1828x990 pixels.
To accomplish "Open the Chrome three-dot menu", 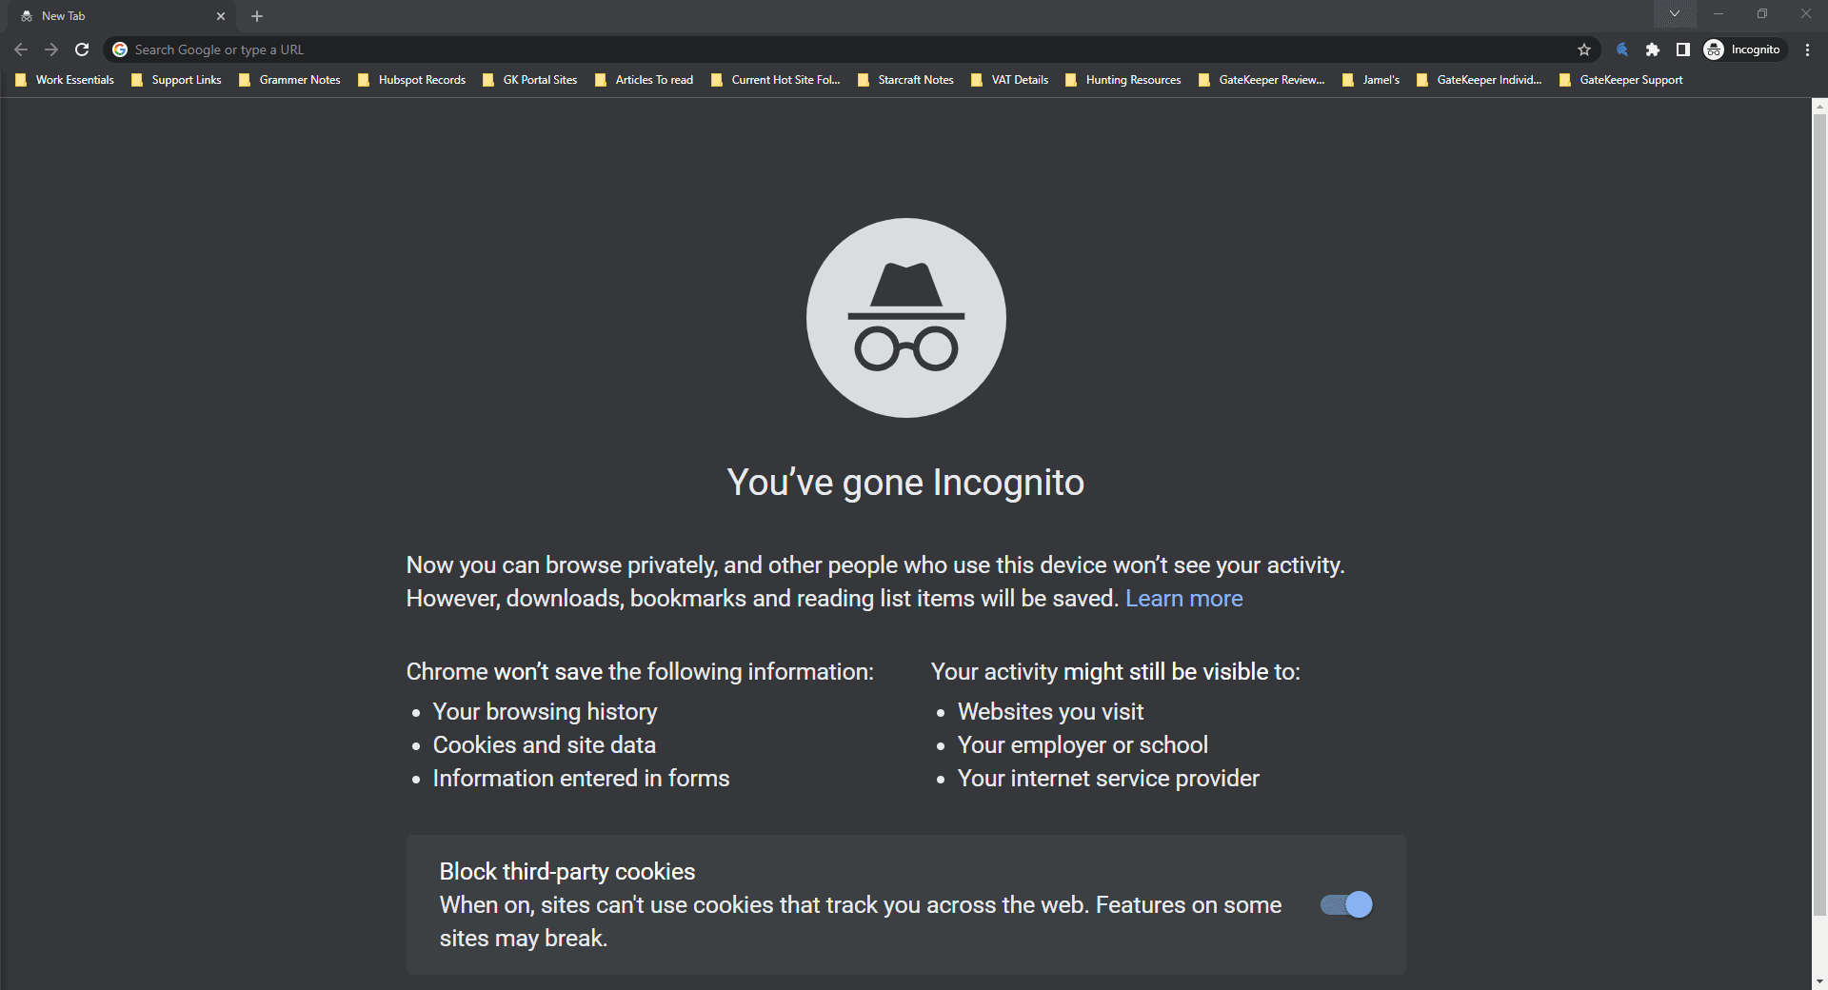I will 1807,49.
